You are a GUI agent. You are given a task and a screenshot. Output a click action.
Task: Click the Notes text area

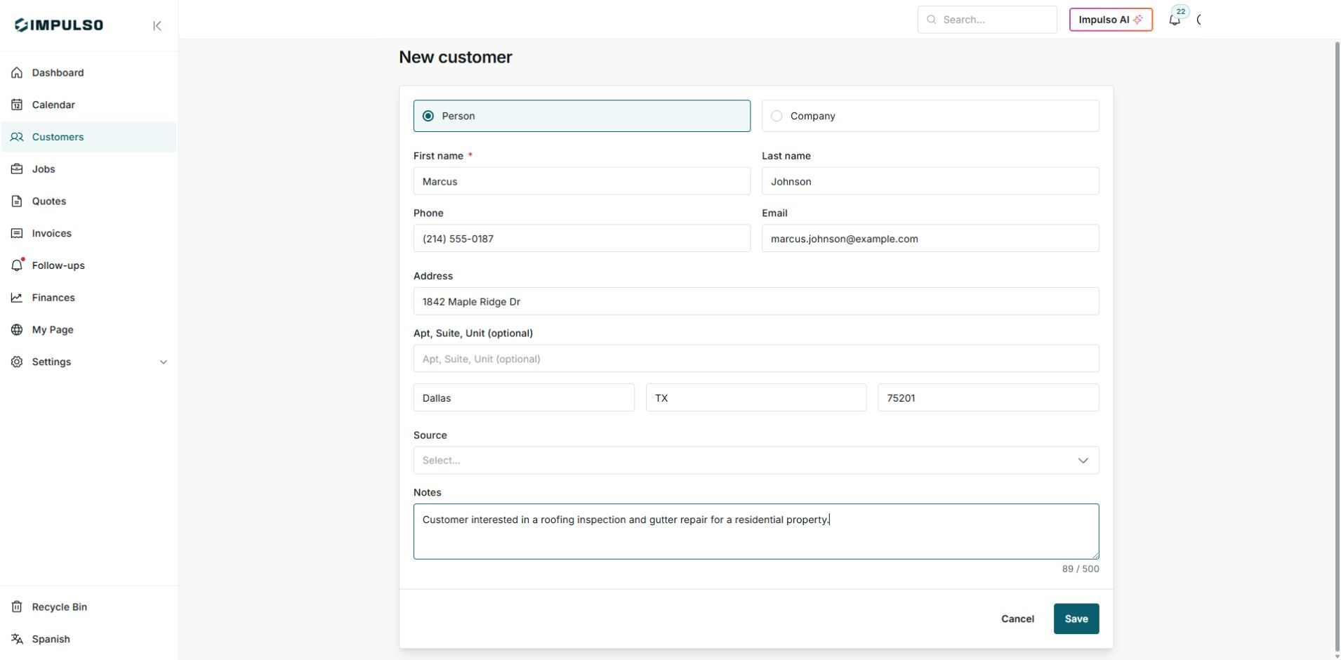(756, 532)
